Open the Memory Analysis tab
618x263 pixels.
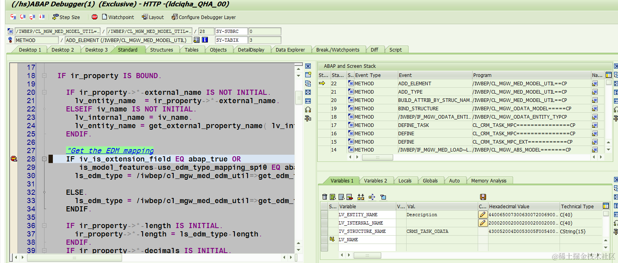tap(489, 180)
